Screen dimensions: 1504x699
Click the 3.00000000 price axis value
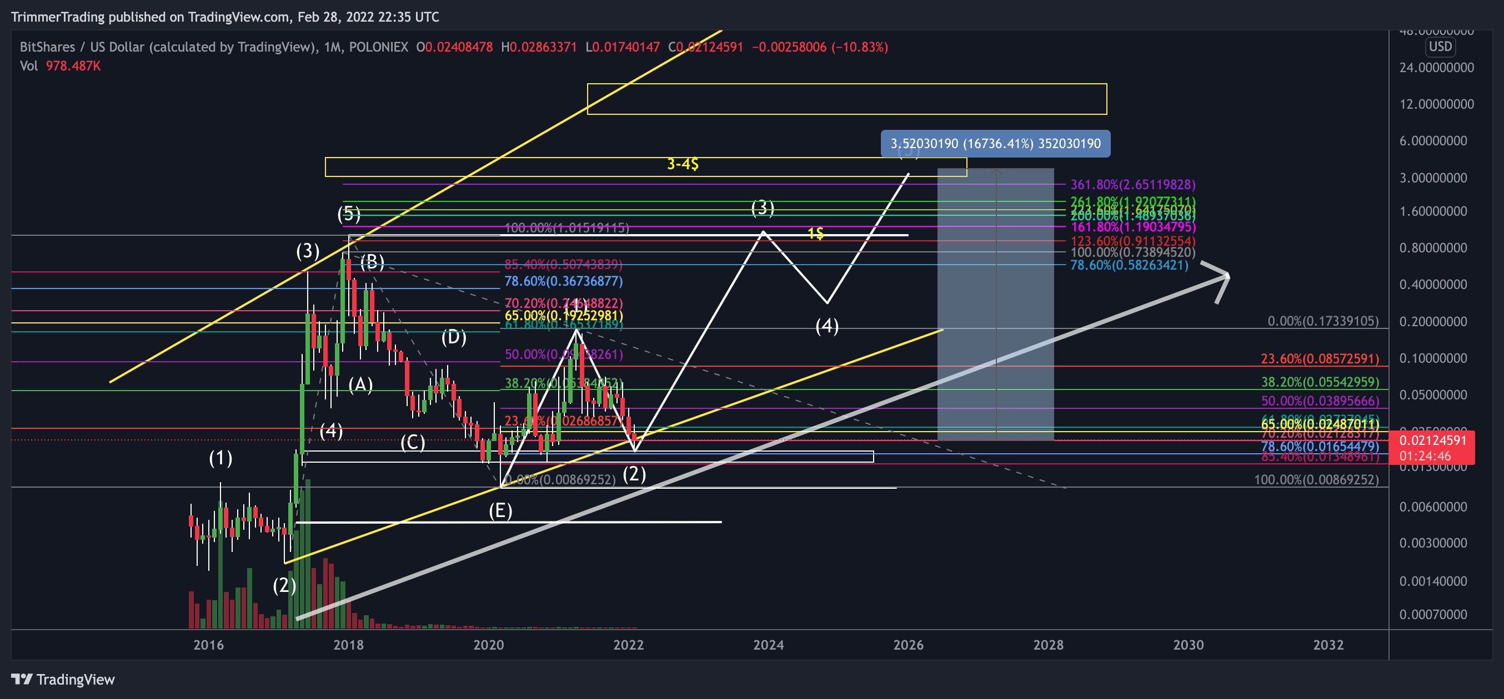[x=1433, y=177]
